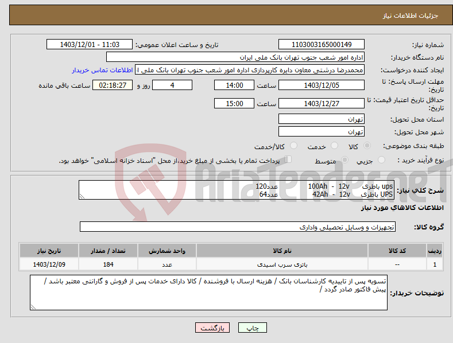Click the واحد شمارش column header
453x343 pixels.
click(x=167, y=251)
